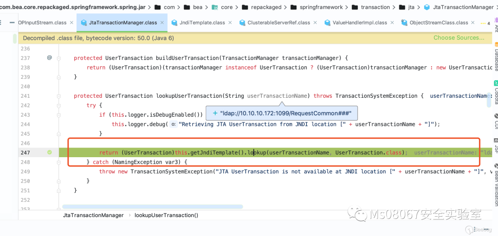
Task: Close the JndiTemplate.class tab
Action: 230,23
